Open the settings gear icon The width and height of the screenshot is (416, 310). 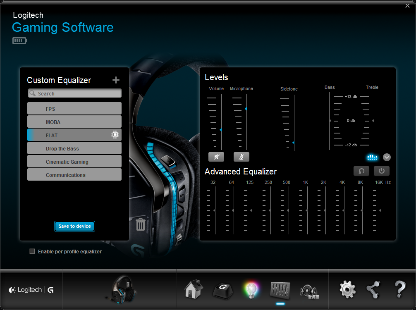tap(347, 290)
